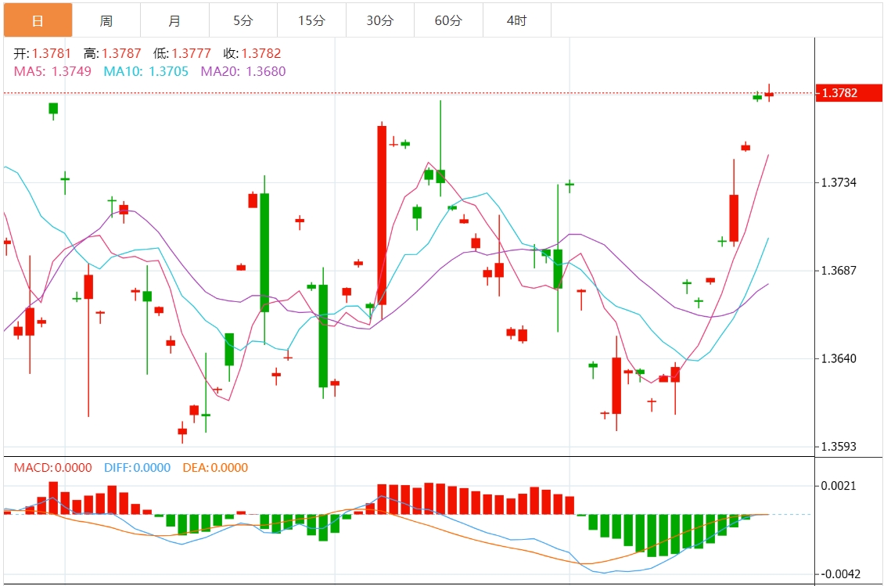Click the MA5 indicator label

click(52, 71)
